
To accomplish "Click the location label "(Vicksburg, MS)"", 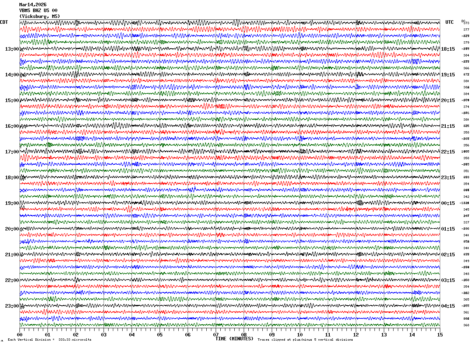I will tap(40, 16).
